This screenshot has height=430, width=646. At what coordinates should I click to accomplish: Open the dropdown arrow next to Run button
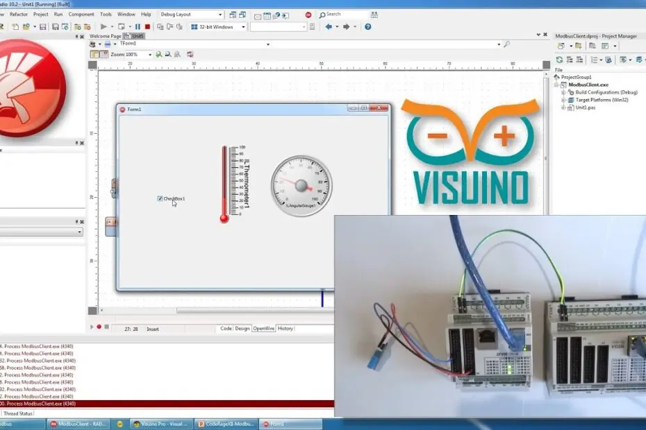pyautogui.click(x=112, y=27)
